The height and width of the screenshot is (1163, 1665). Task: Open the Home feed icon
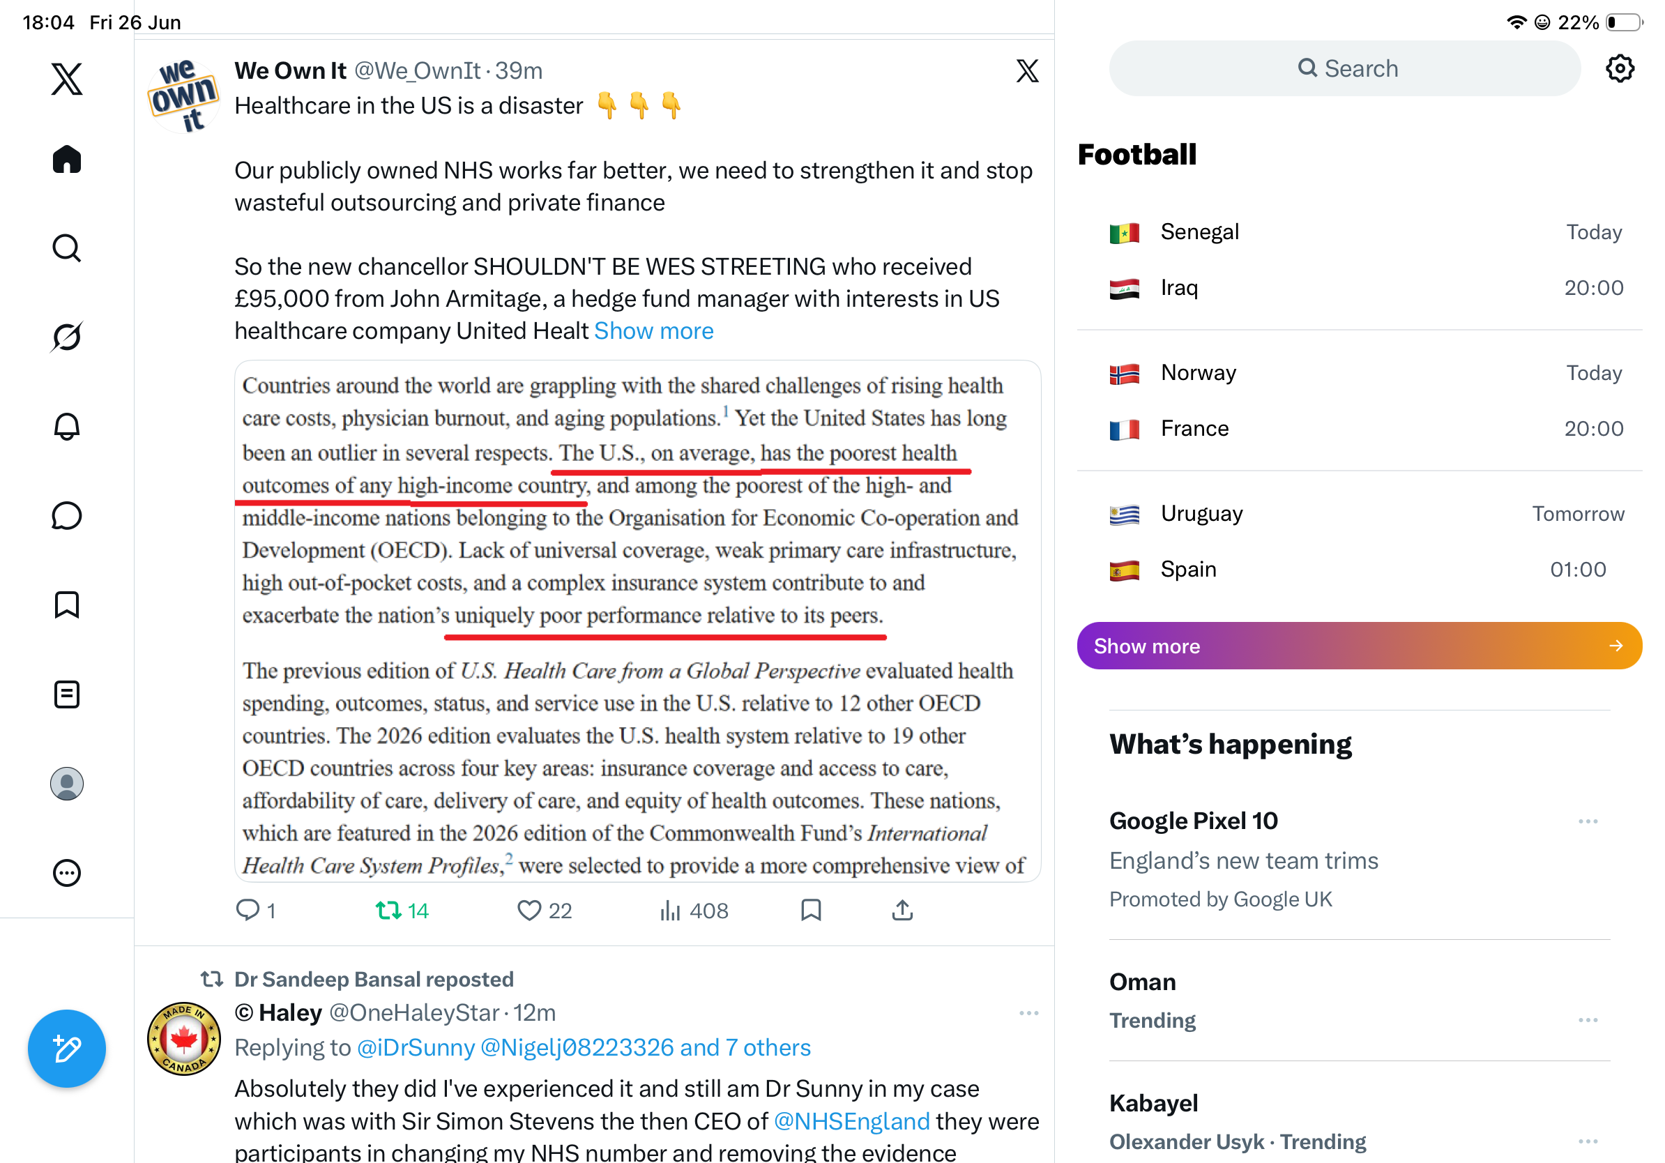click(67, 159)
